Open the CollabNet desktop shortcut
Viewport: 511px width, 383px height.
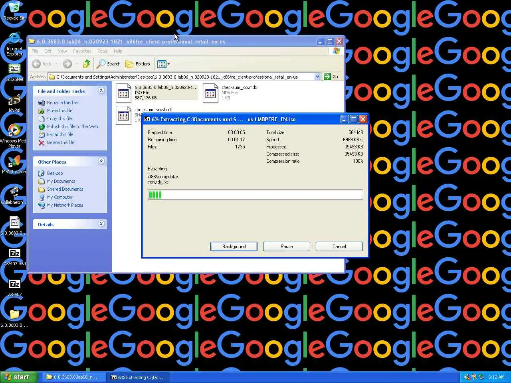tap(14, 73)
